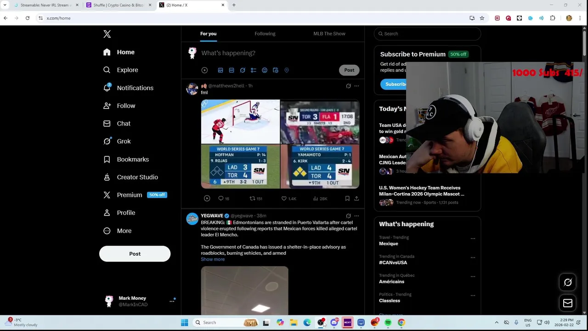
Task: Open Premium in the sidebar
Action: pos(135,195)
